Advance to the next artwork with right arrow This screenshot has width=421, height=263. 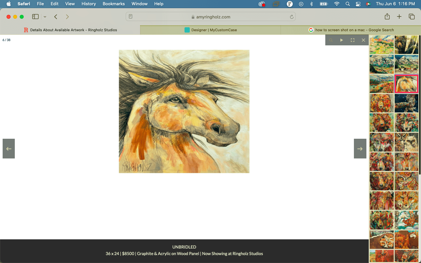tap(360, 149)
